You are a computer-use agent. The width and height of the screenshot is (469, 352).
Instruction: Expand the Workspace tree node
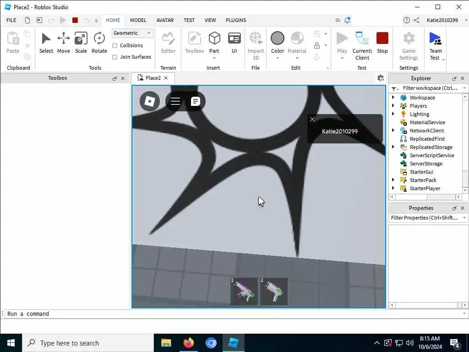coord(393,97)
